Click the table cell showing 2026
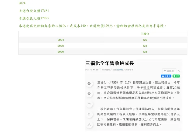The width and height of the screenshot is (192, 139). [61, 52]
